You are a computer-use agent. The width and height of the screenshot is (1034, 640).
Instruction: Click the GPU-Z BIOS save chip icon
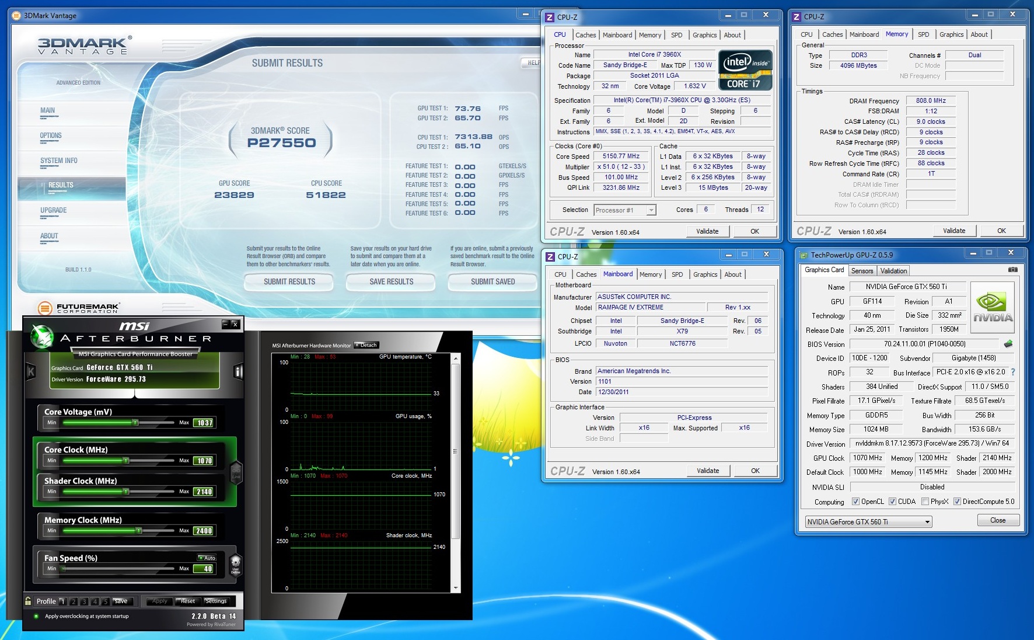pos(1008,344)
